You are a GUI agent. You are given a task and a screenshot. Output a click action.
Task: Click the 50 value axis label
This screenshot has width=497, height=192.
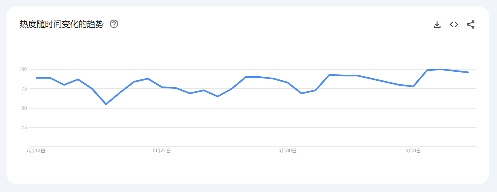point(24,108)
